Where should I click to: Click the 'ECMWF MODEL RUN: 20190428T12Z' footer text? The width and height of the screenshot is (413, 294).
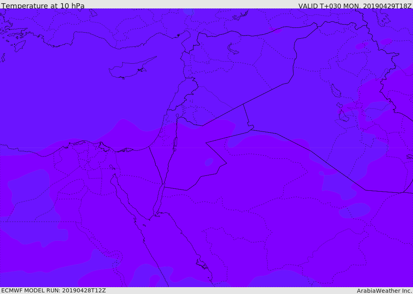(x=54, y=291)
